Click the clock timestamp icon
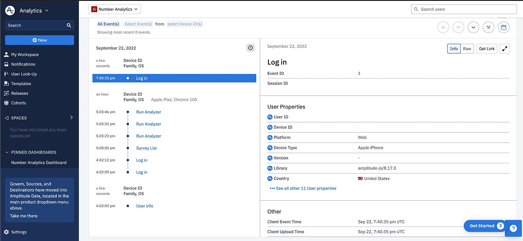The height and width of the screenshot is (241, 523). (250, 48)
